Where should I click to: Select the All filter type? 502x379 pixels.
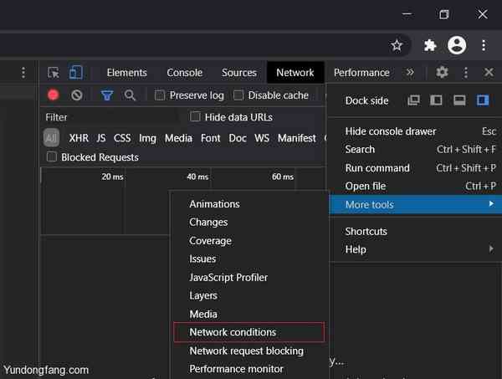(51, 138)
